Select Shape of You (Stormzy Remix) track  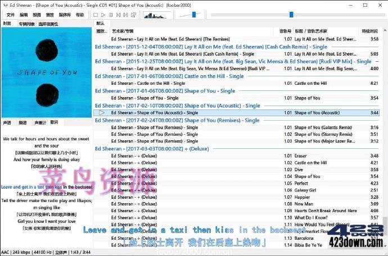tap(237, 134)
